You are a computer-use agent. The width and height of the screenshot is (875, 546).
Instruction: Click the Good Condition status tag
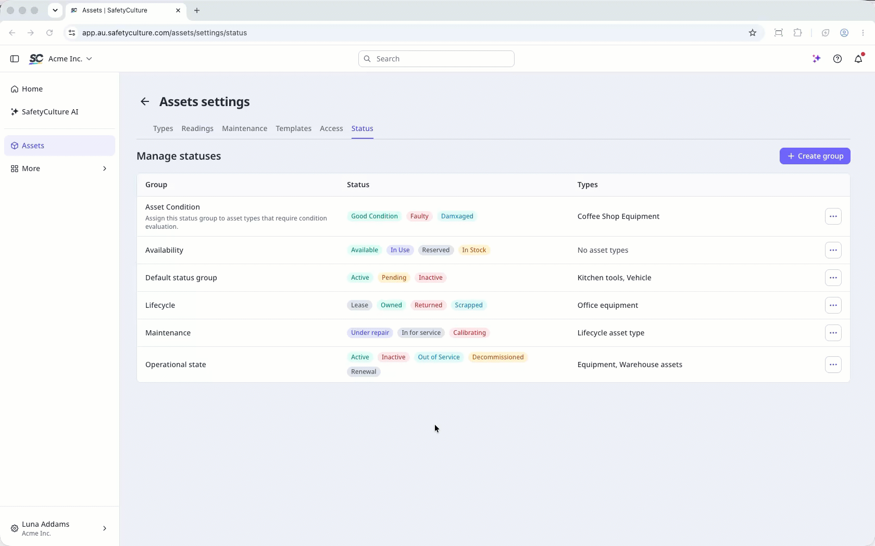pos(374,216)
